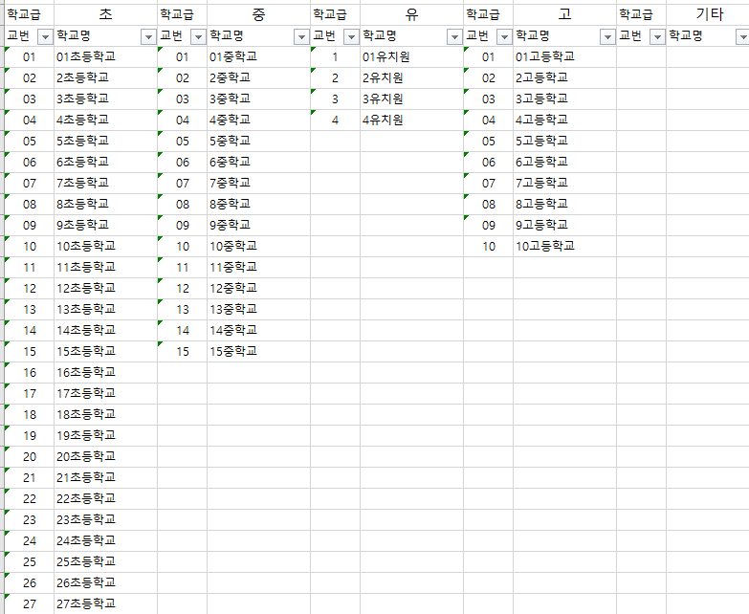Select the cell 27초등학교
This screenshot has width=749, height=614.
pos(105,603)
